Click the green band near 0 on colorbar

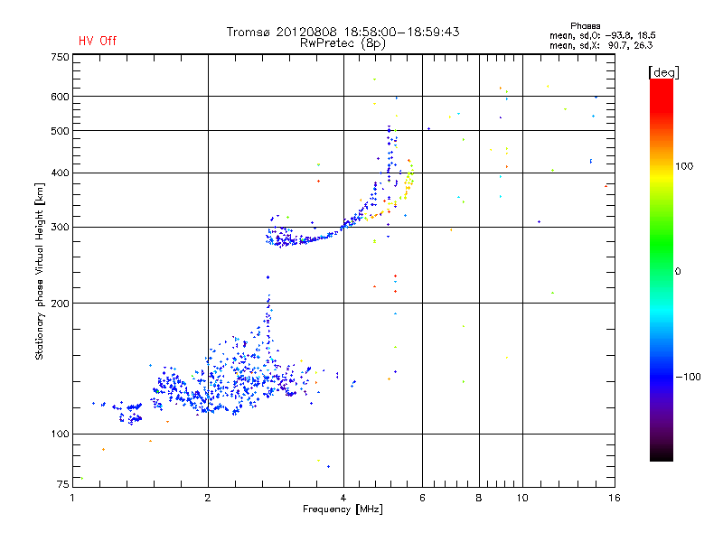[x=662, y=271]
